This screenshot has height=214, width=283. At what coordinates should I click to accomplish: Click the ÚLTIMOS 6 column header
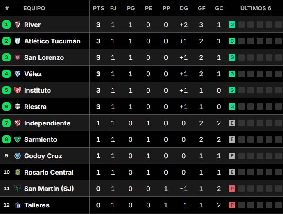pos(256,8)
